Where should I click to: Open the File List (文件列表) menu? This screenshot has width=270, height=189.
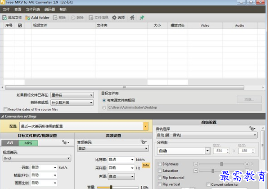33,9
